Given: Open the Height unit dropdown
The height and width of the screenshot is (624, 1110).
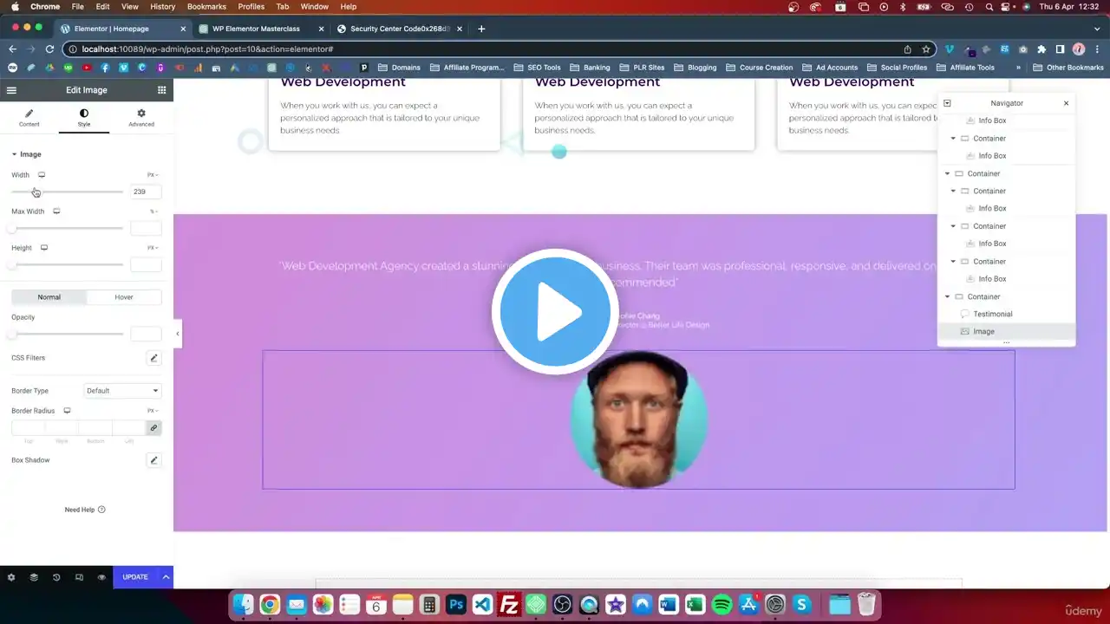Looking at the screenshot, I should 153,248.
